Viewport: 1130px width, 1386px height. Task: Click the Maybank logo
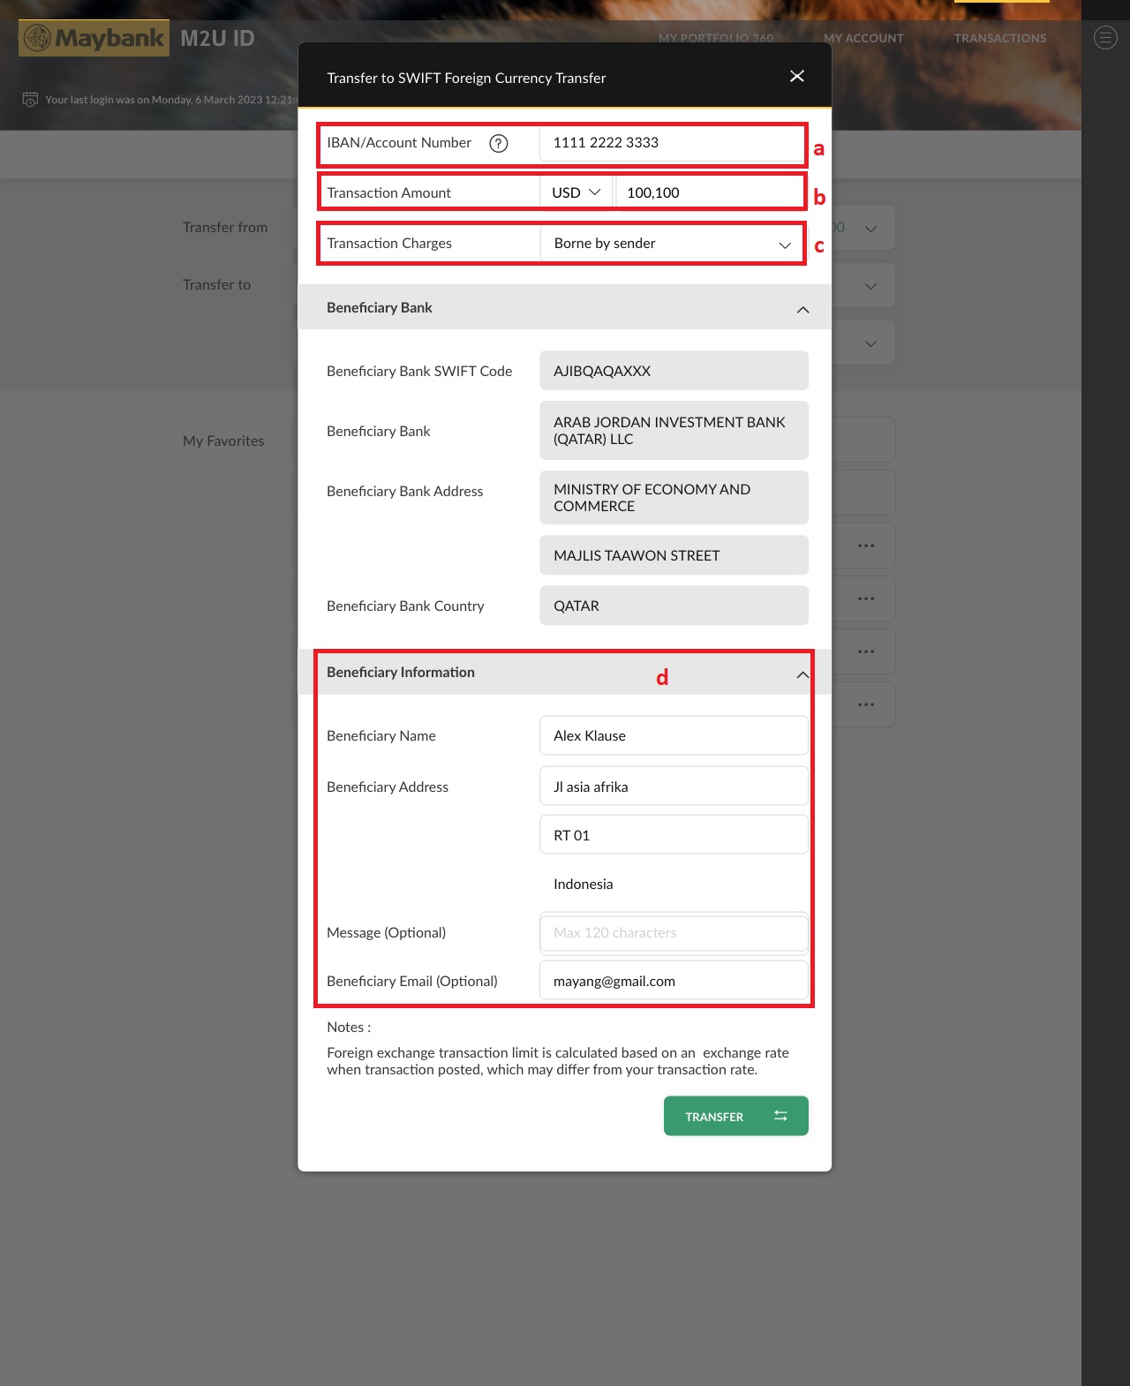(94, 38)
